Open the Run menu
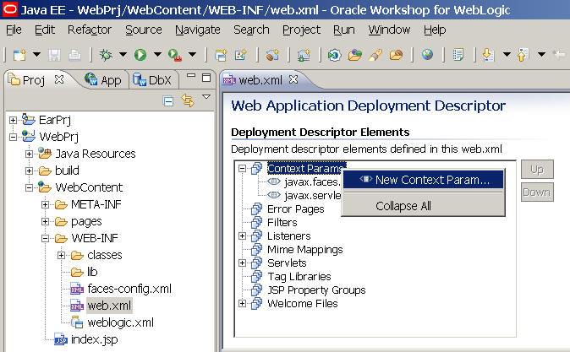This screenshot has width=570, height=352. pos(344,30)
